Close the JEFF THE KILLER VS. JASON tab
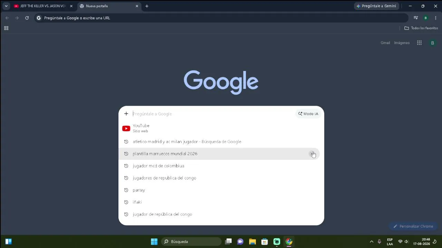The image size is (442, 248). click(x=71, y=6)
